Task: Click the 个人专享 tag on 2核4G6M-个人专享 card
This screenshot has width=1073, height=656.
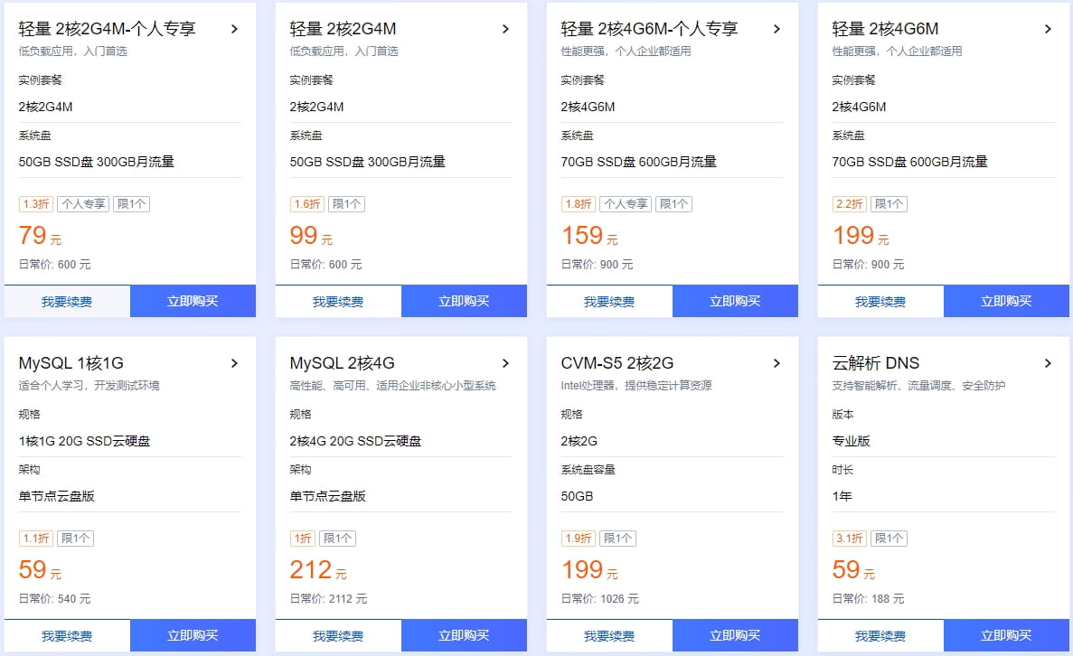Action: pyautogui.click(x=625, y=203)
